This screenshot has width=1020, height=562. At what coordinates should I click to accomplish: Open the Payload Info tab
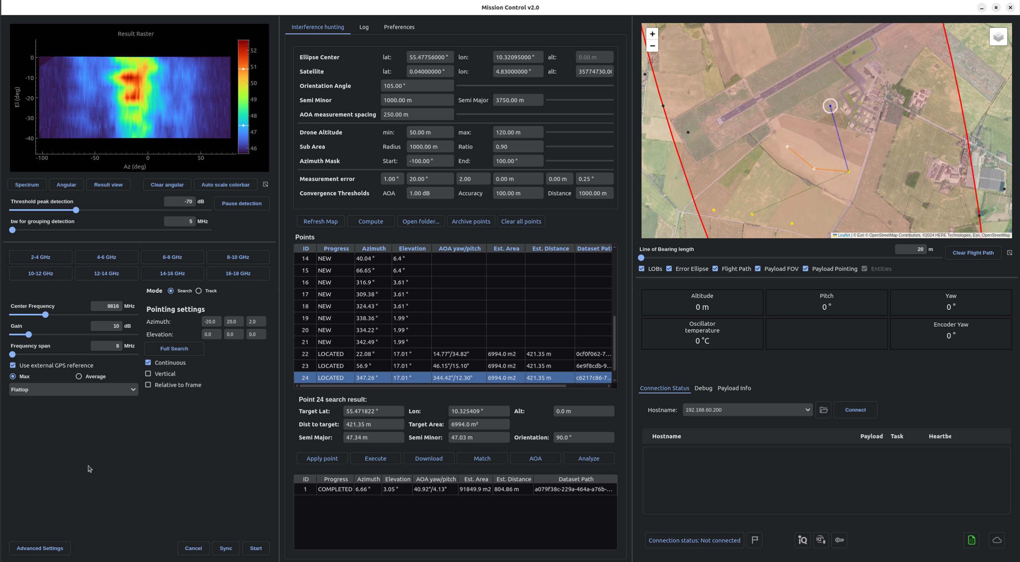(x=734, y=388)
